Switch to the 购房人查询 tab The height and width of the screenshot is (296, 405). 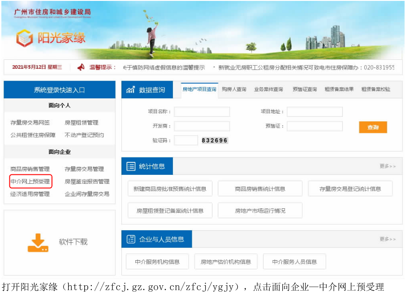coord(234,89)
